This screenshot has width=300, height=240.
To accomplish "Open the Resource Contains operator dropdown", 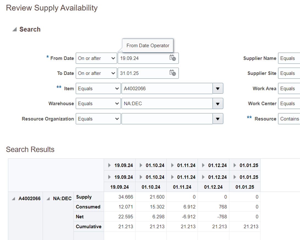I will coord(290,119).
